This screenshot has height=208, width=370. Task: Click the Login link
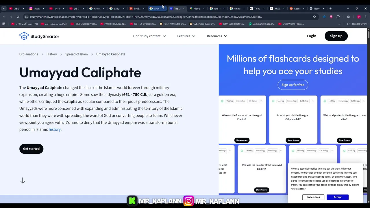(312, 36)
